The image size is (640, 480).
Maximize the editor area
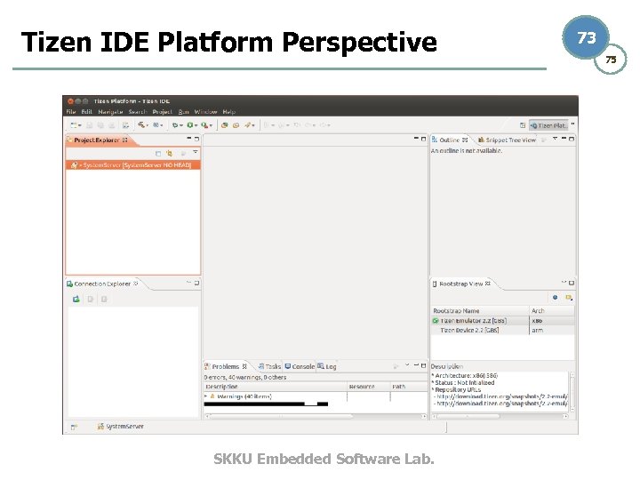pyautogui.click(x=423, y=139)
